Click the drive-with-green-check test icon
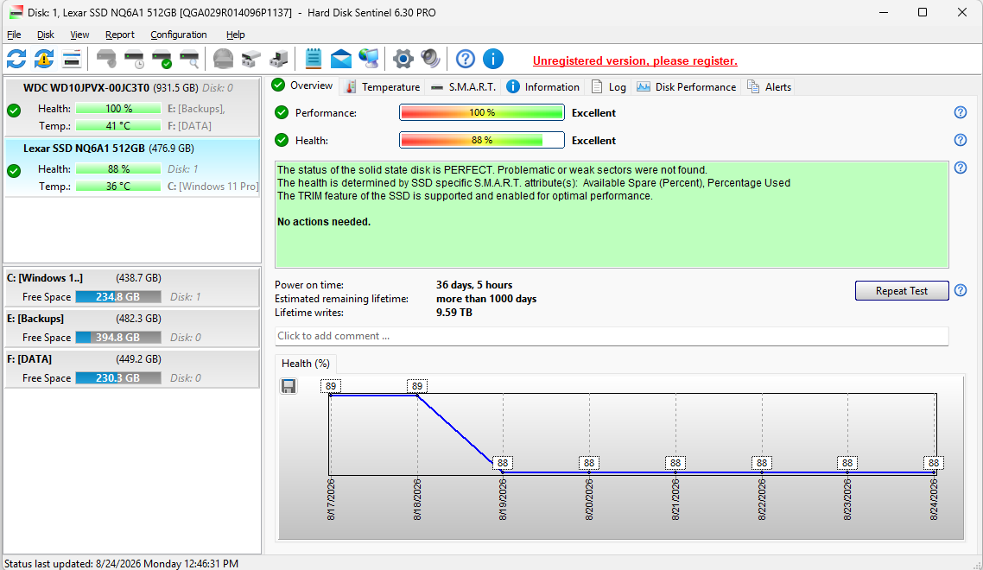Viewport: 983px width, 570px height. point(162,59)
